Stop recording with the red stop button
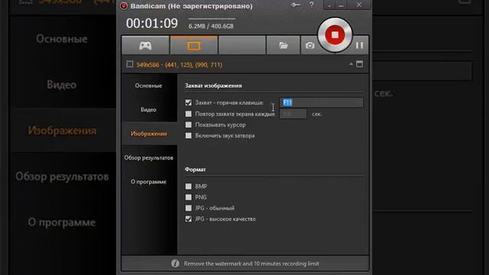Viewport: 489px width, 275px height. [x=335, y=34]
